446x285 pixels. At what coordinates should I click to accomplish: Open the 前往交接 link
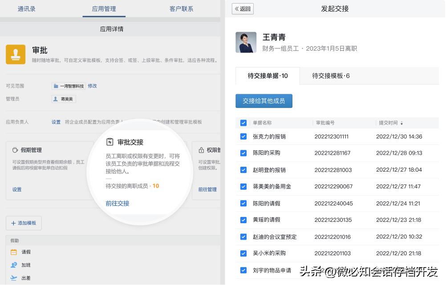click(117, 204)
